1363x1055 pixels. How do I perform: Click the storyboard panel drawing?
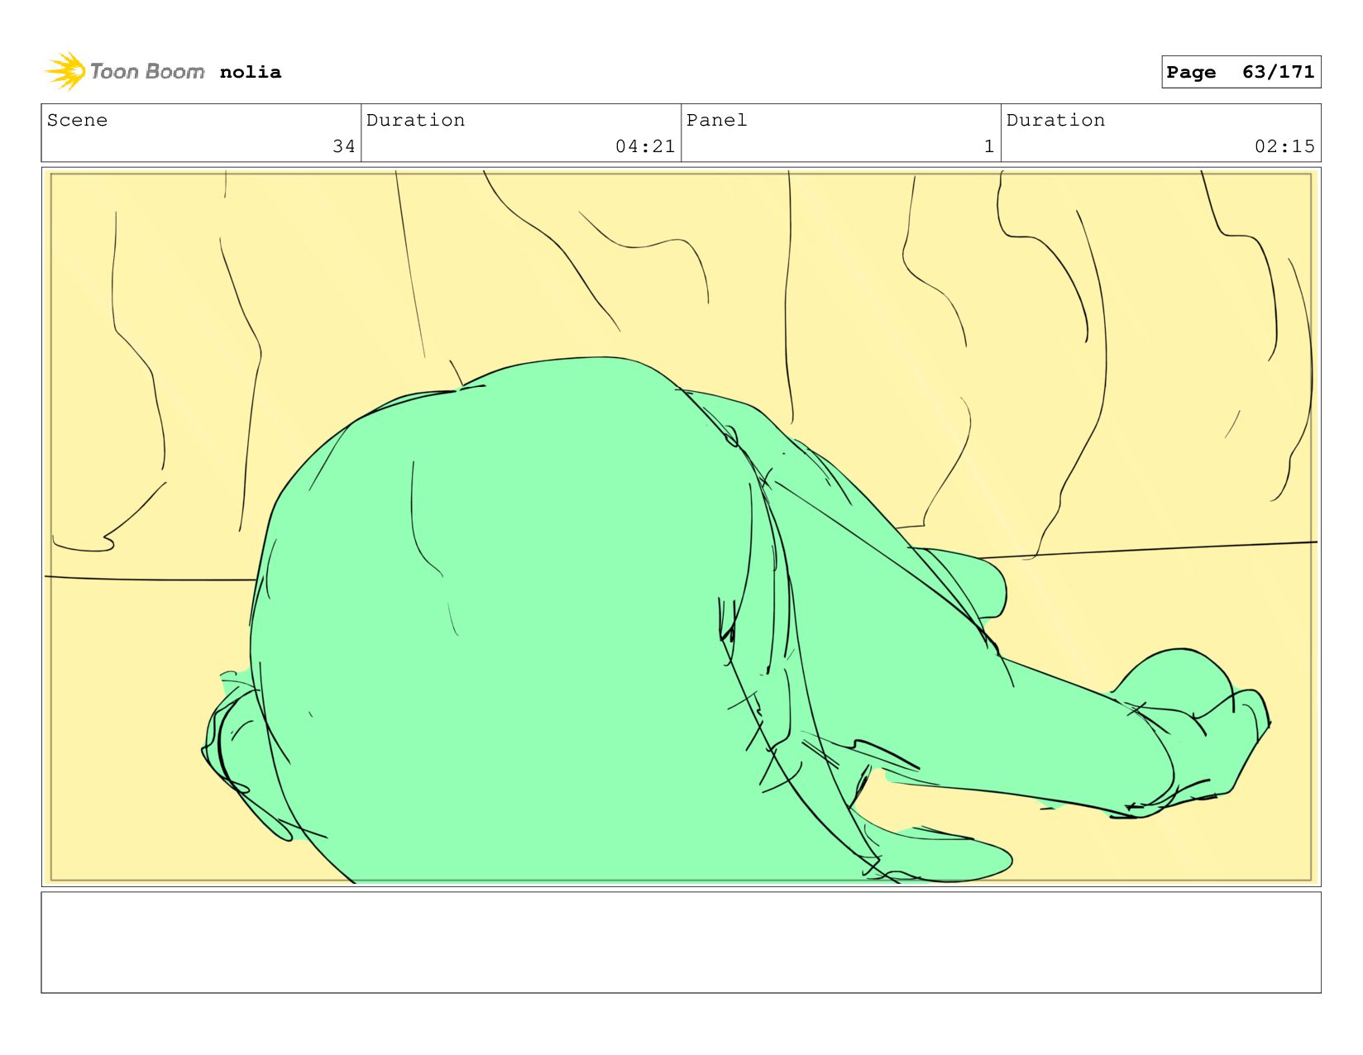(681, 527)
